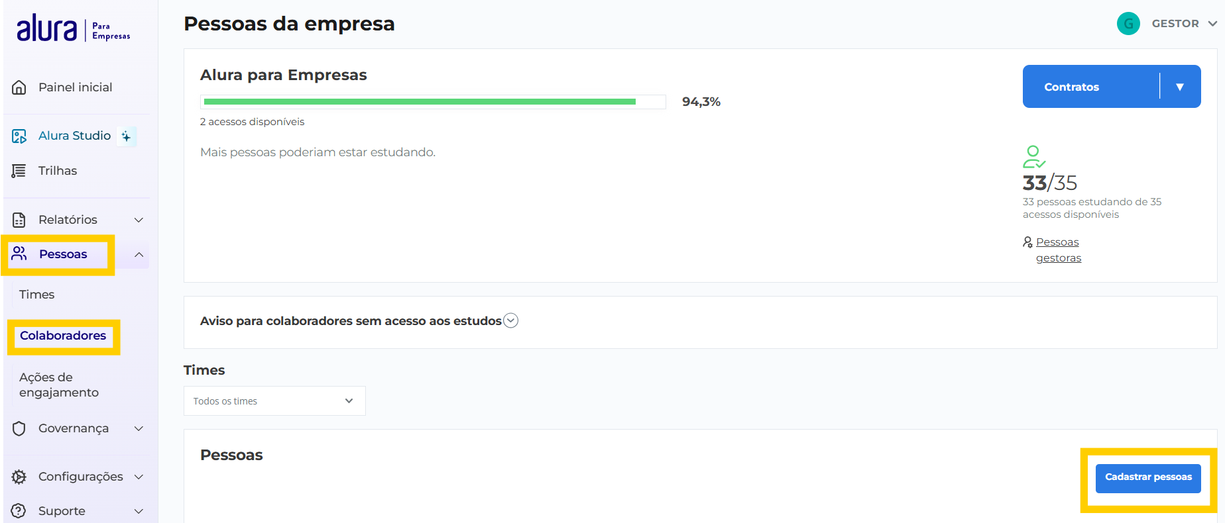Screen dimensions: 1225x523
Task: Click the Trilhas list icon
Action: click(19, 171)
